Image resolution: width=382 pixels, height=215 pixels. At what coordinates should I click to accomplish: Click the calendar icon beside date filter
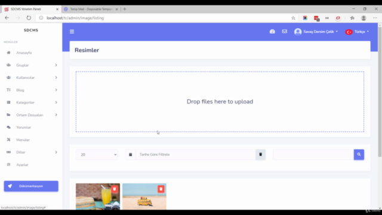click(130, 155)
